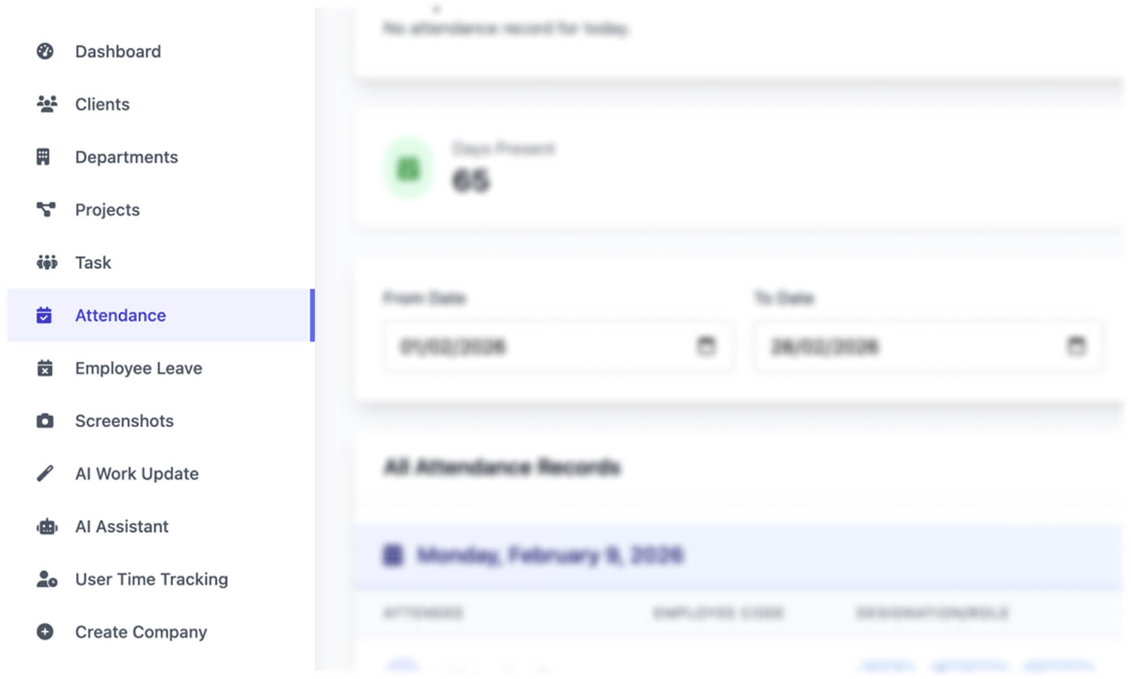
Task: Click the Employee Leave calendar icon
Action: pyautogui.click(x=45, y=368)
